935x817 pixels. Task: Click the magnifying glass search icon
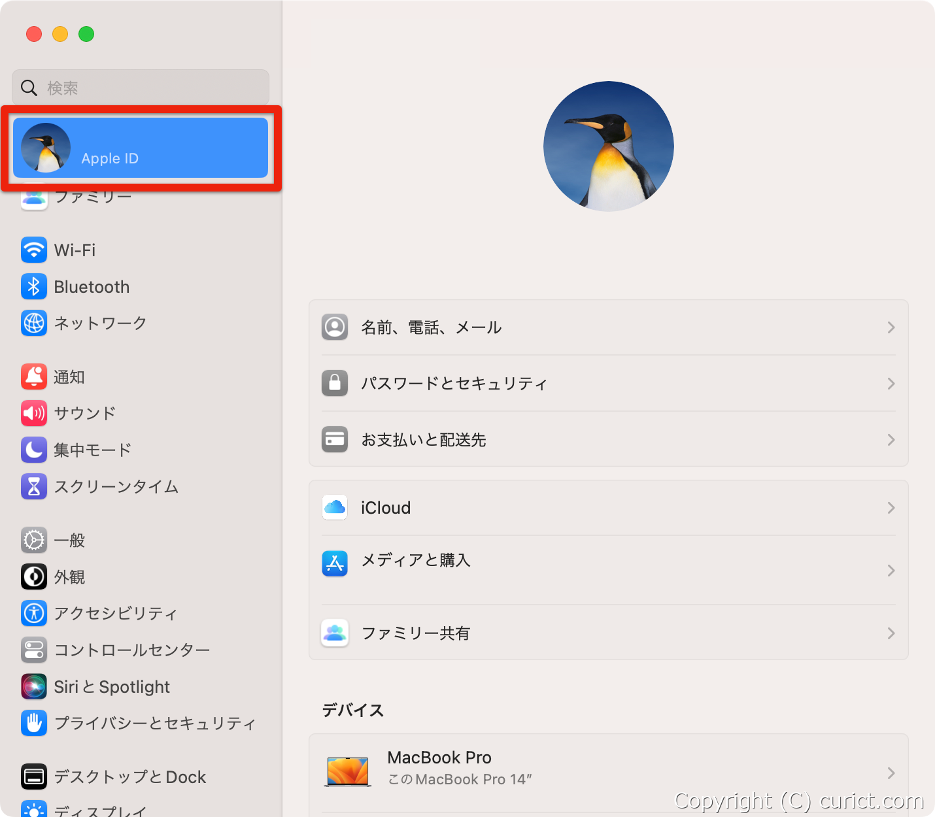(x=29, y=88)
